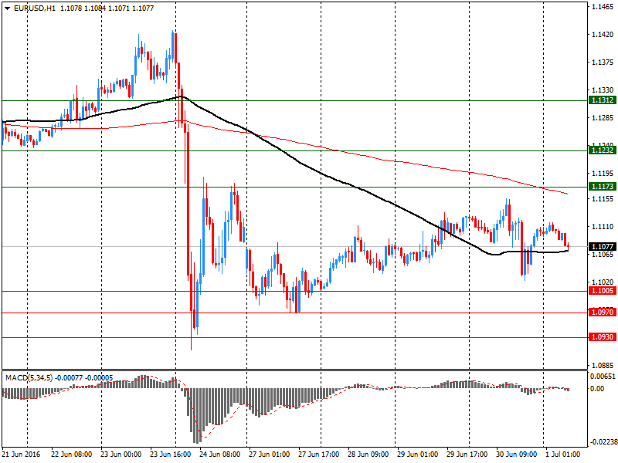Click the -0.02238 MACD scale value

point(603,442)
